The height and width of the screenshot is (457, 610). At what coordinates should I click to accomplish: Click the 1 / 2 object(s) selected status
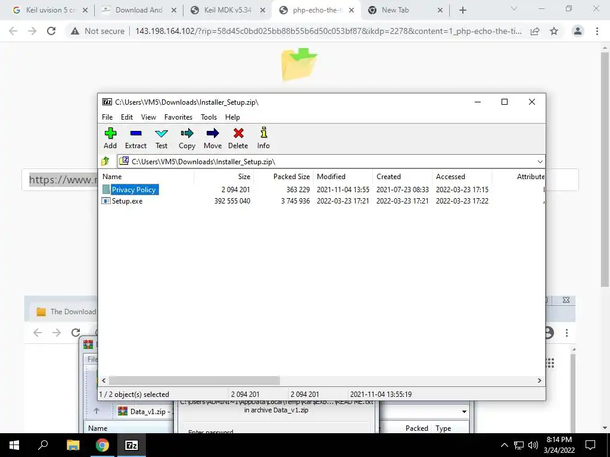point(134,394)
